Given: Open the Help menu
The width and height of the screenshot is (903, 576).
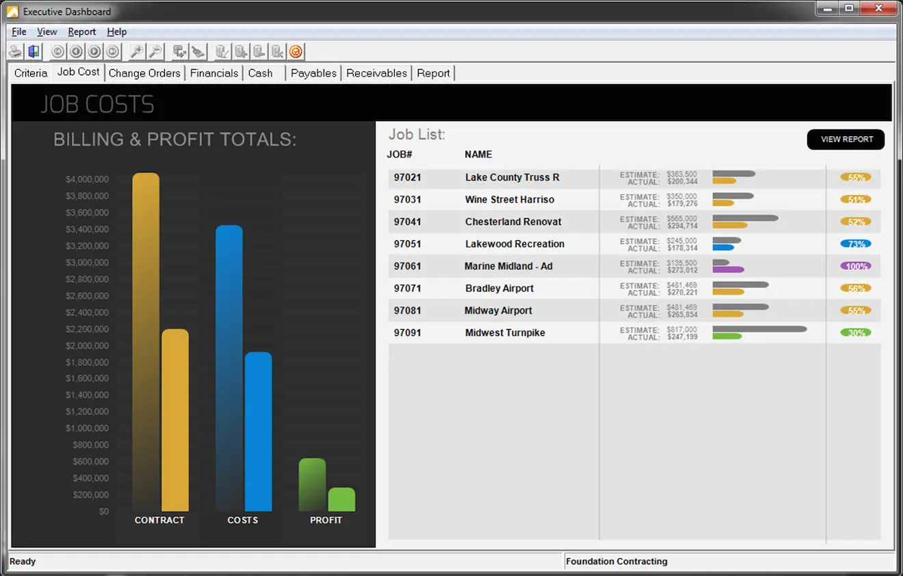Looking at the screenshot, I should tap(116, 31).
